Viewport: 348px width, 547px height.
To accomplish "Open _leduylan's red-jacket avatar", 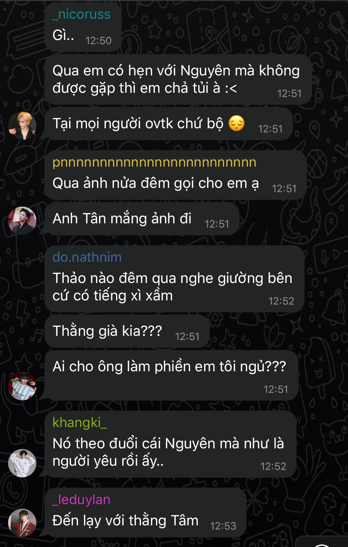I will (x=22, y=523).
